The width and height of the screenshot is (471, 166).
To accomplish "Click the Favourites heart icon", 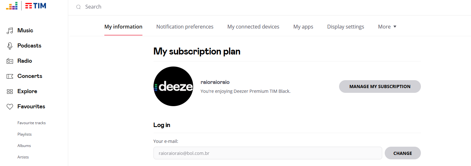I will (10, 107).
